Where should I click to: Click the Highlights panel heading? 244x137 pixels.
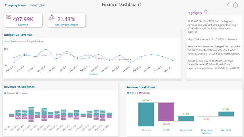coord(195,13)
